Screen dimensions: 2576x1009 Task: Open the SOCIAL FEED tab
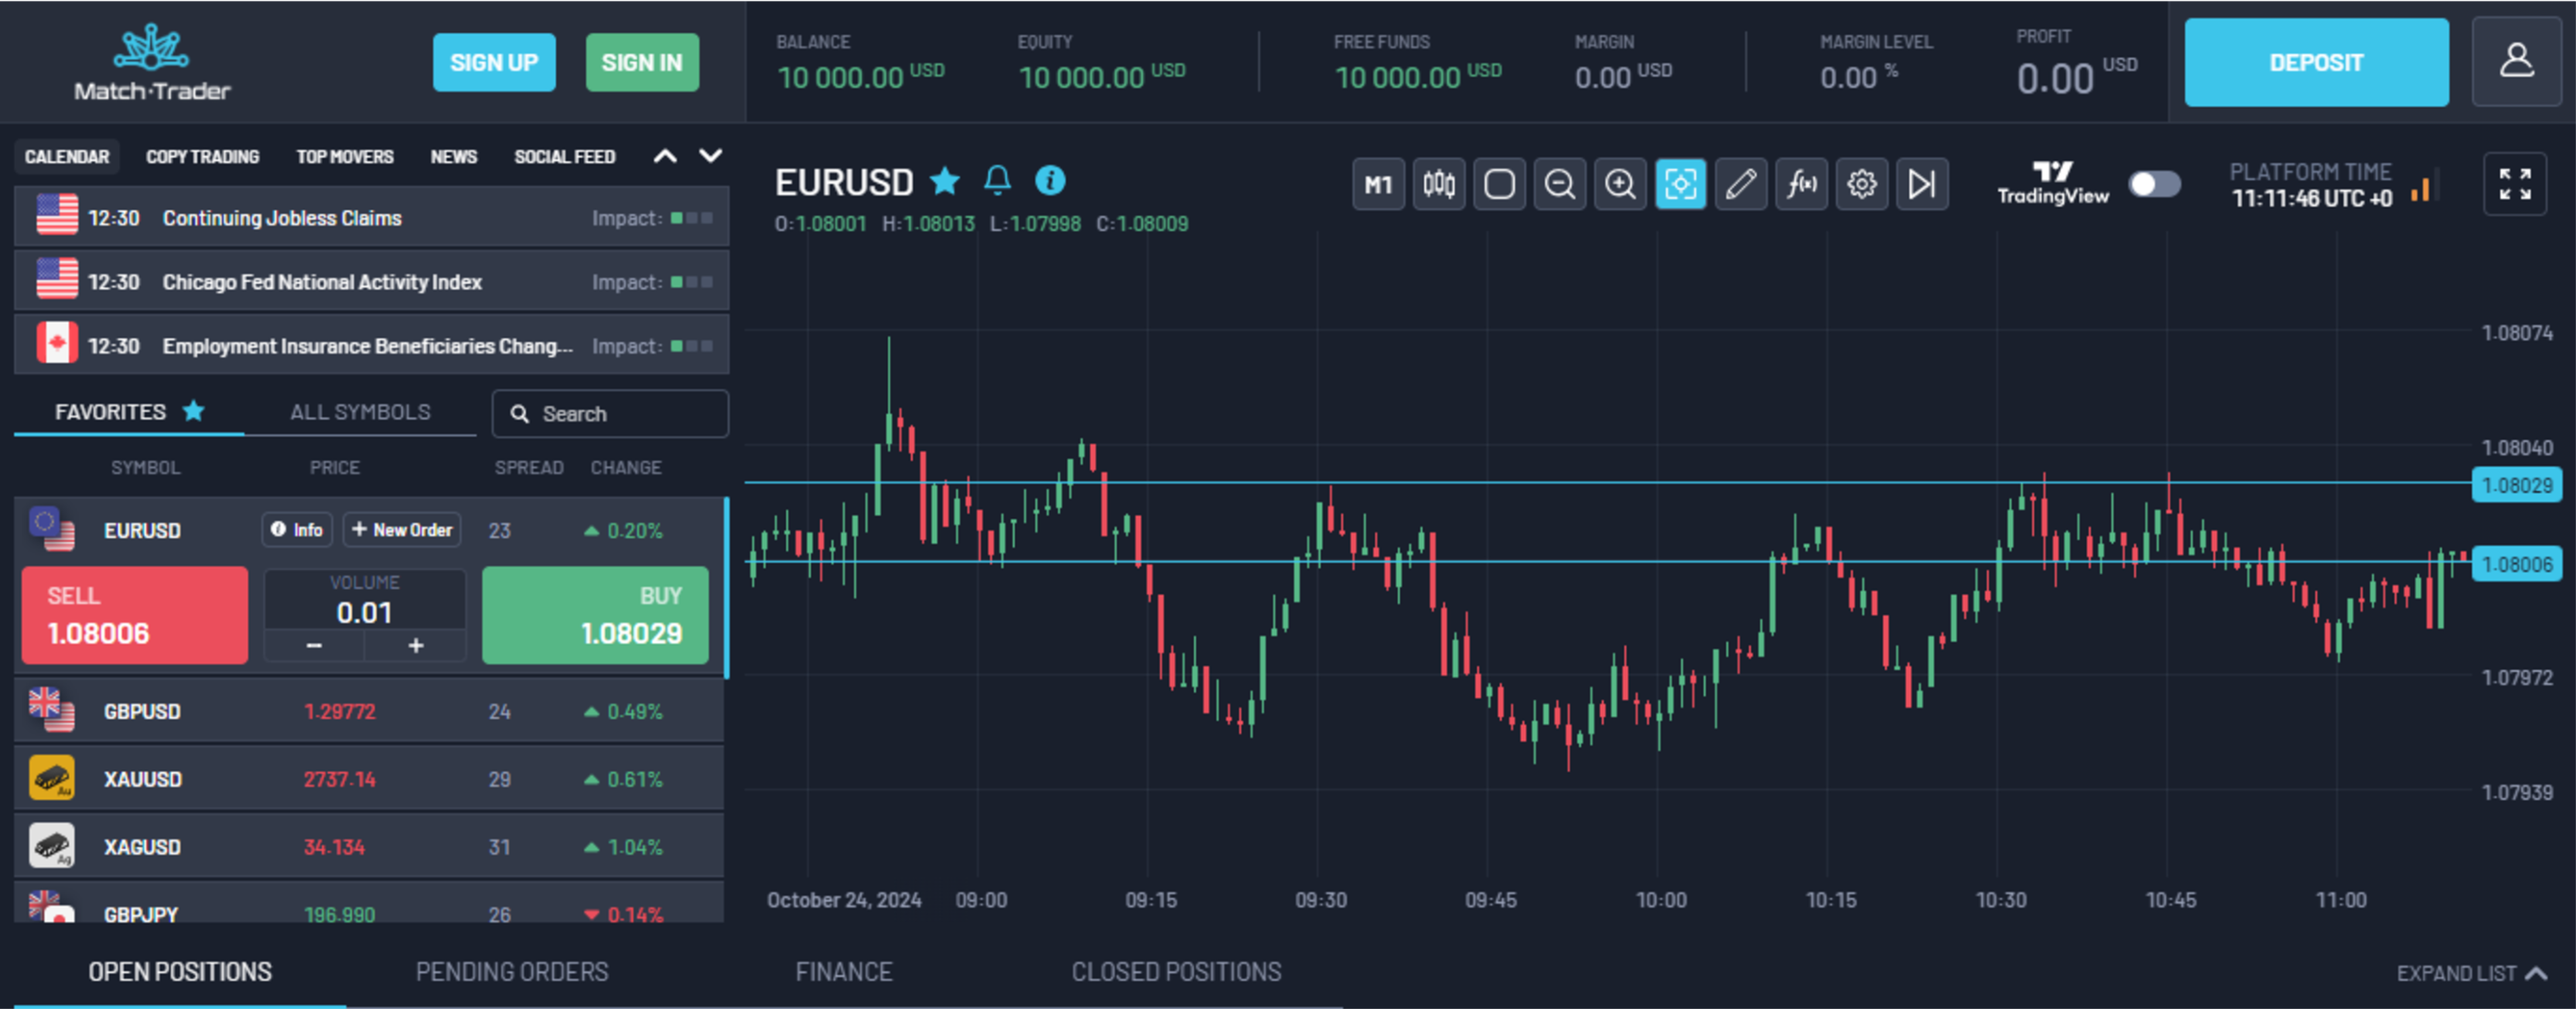click(565, 157)
